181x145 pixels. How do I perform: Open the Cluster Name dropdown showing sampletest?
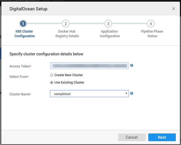click(x=89, y=94)
